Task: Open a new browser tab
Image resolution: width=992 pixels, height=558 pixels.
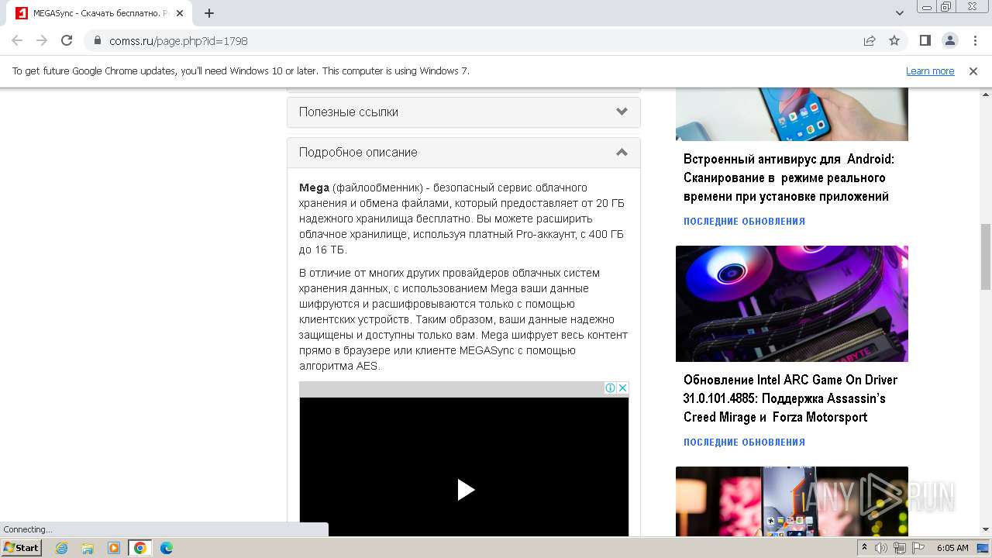Action: coord(209,13)
